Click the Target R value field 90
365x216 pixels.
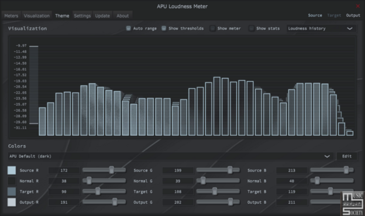click(x=64, y=191)
